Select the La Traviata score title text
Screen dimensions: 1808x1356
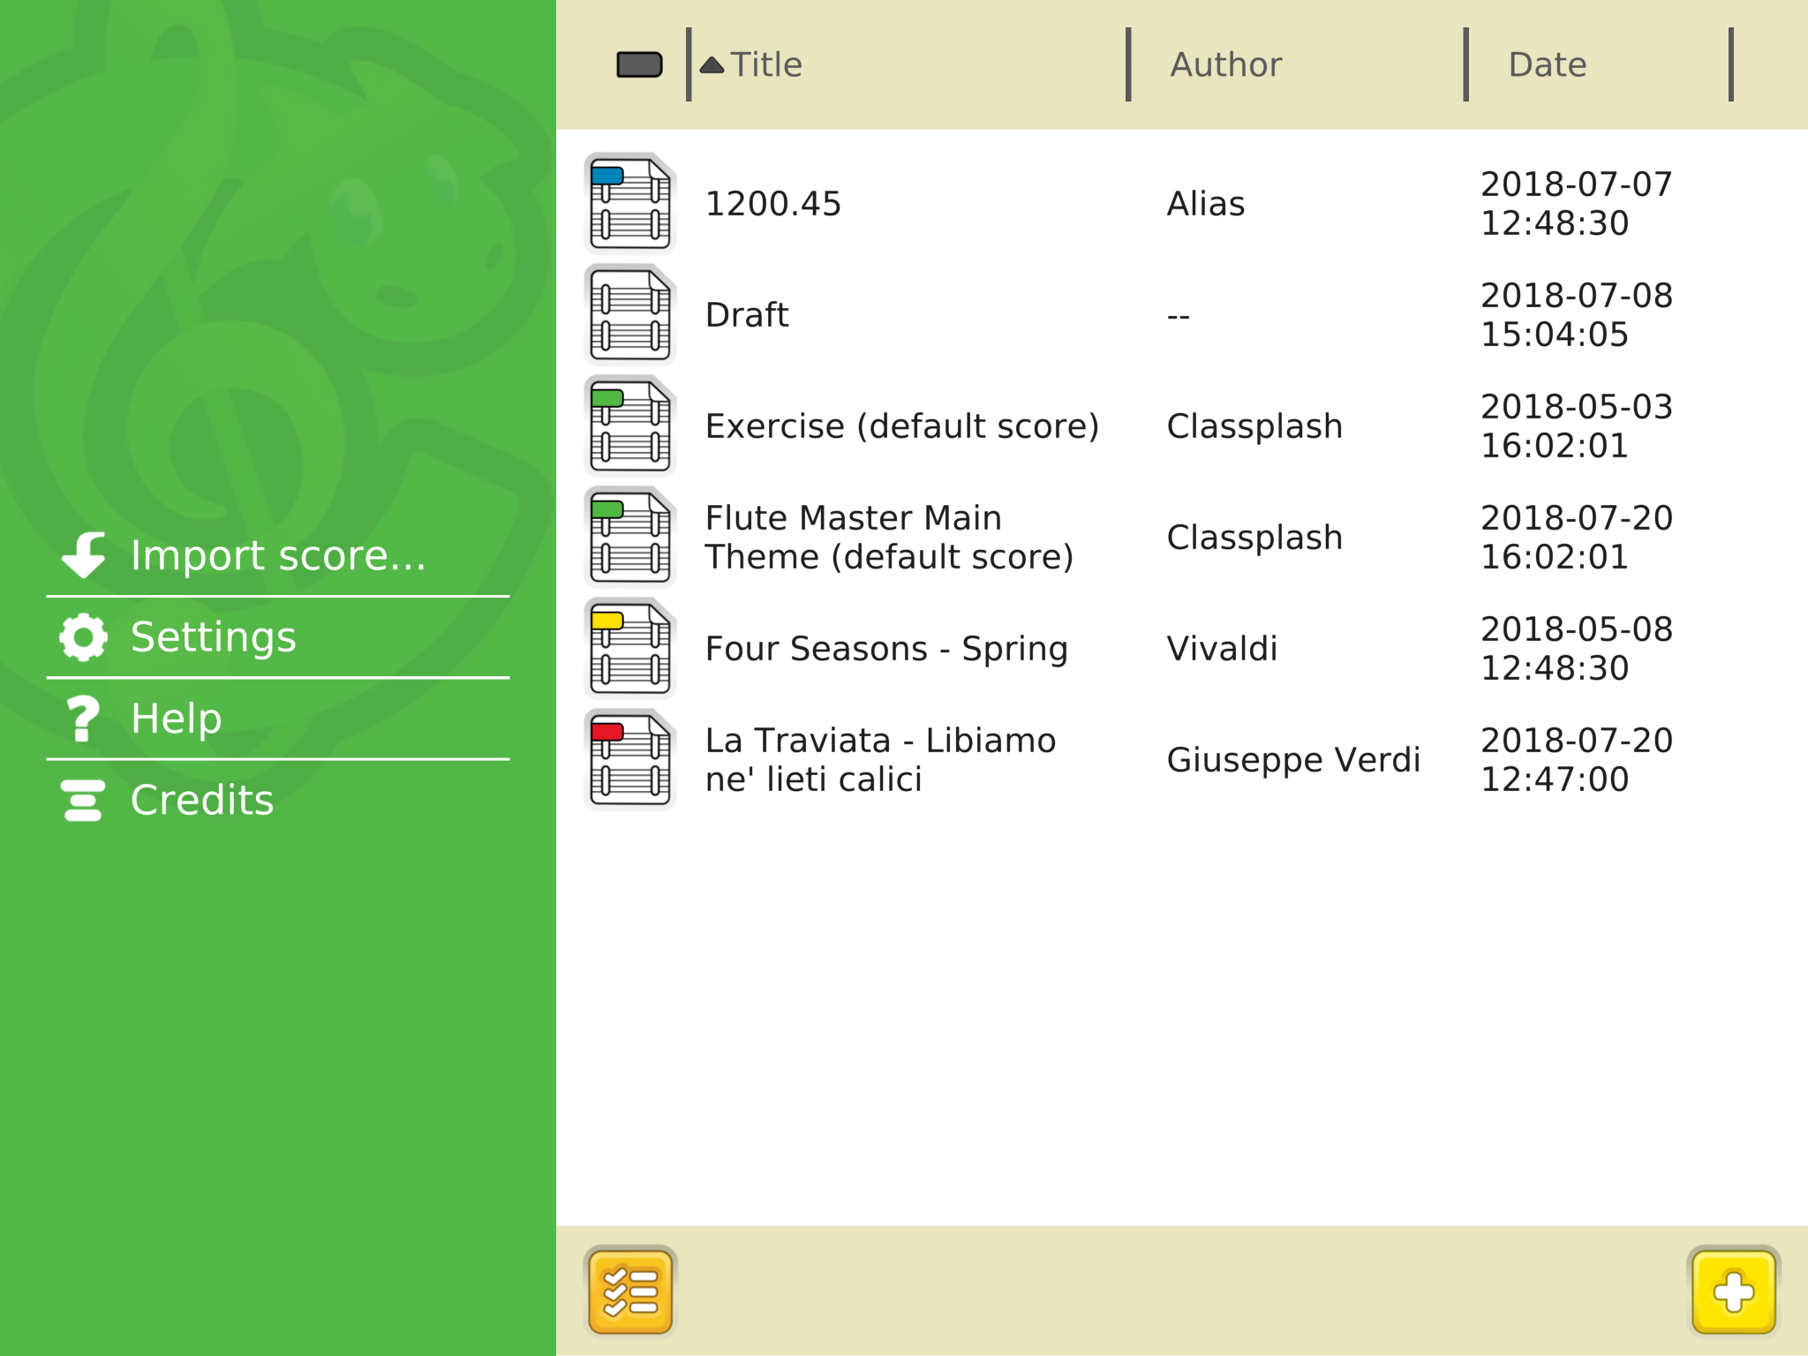879,760
